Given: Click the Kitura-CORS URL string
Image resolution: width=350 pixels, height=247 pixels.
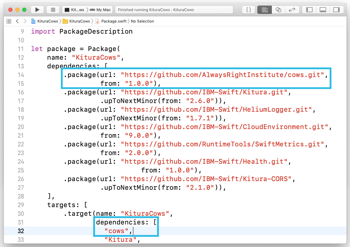Looking at the screenshot, I should (206, 179).
